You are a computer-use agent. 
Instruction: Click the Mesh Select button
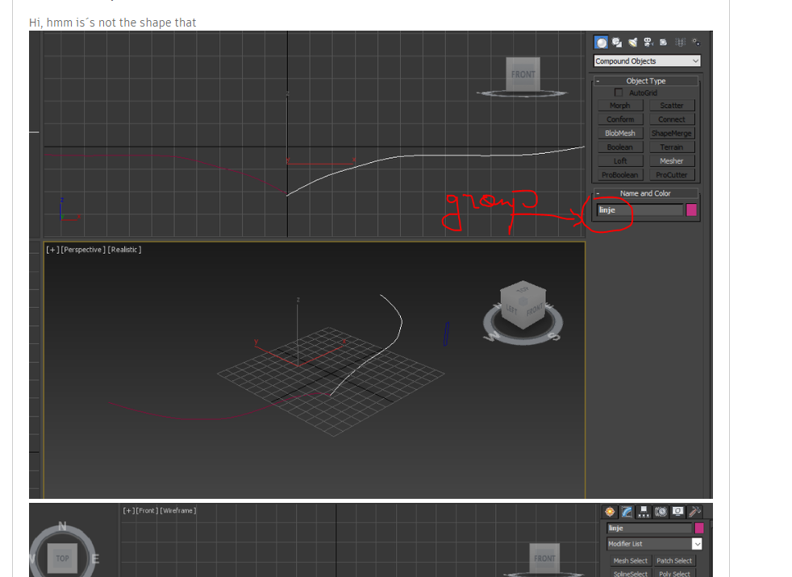pos(630,560)
